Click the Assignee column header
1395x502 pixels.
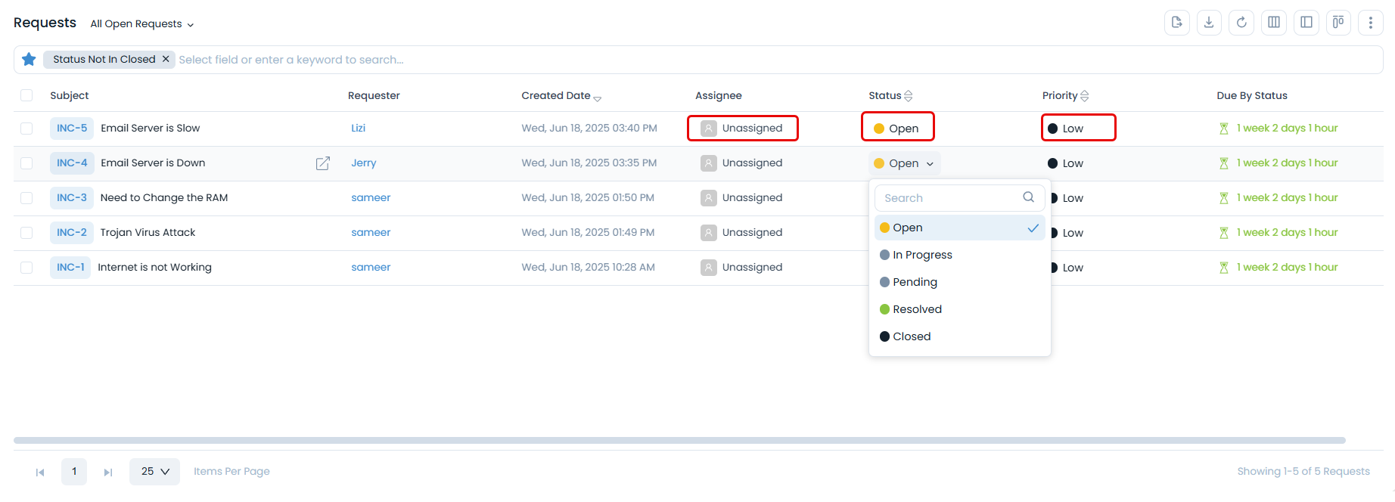[719, 95]
